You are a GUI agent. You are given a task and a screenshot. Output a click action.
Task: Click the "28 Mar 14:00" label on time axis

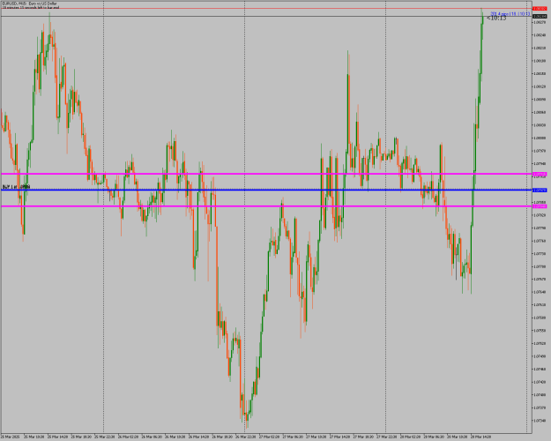click(481, 437)
